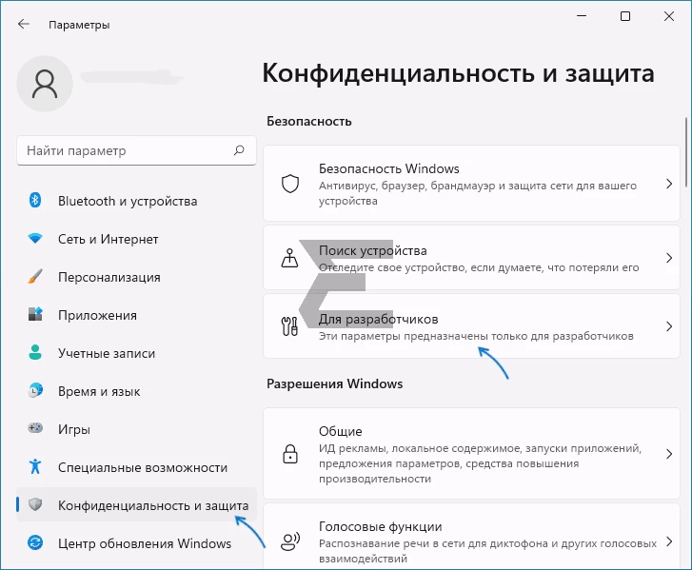
Task: Click the shield icon beside Конфиденциальность и защита
Action: tap(35, 504)
